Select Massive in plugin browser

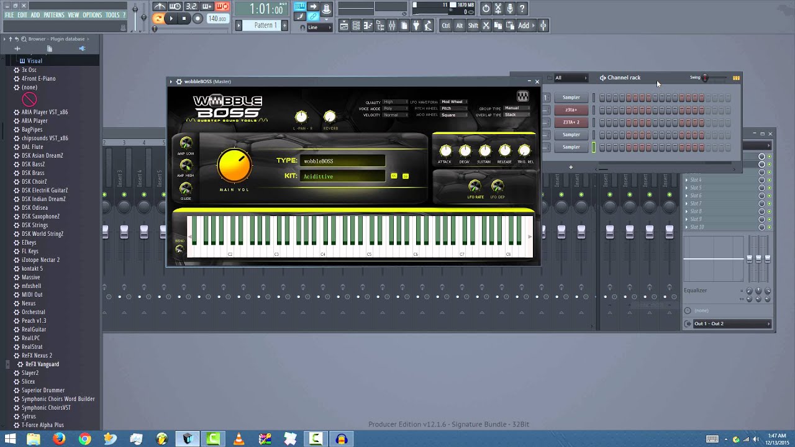click(30, 278)
